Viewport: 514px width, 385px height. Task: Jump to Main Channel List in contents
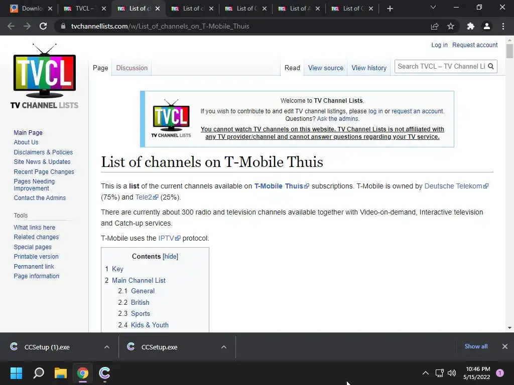[139, 280]
